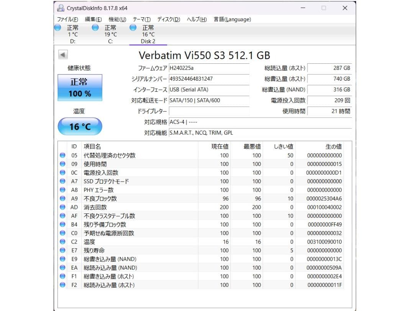Select the 残り予備ブロック数 attribute name
This screenshot has width=414, height=311.
105,225
